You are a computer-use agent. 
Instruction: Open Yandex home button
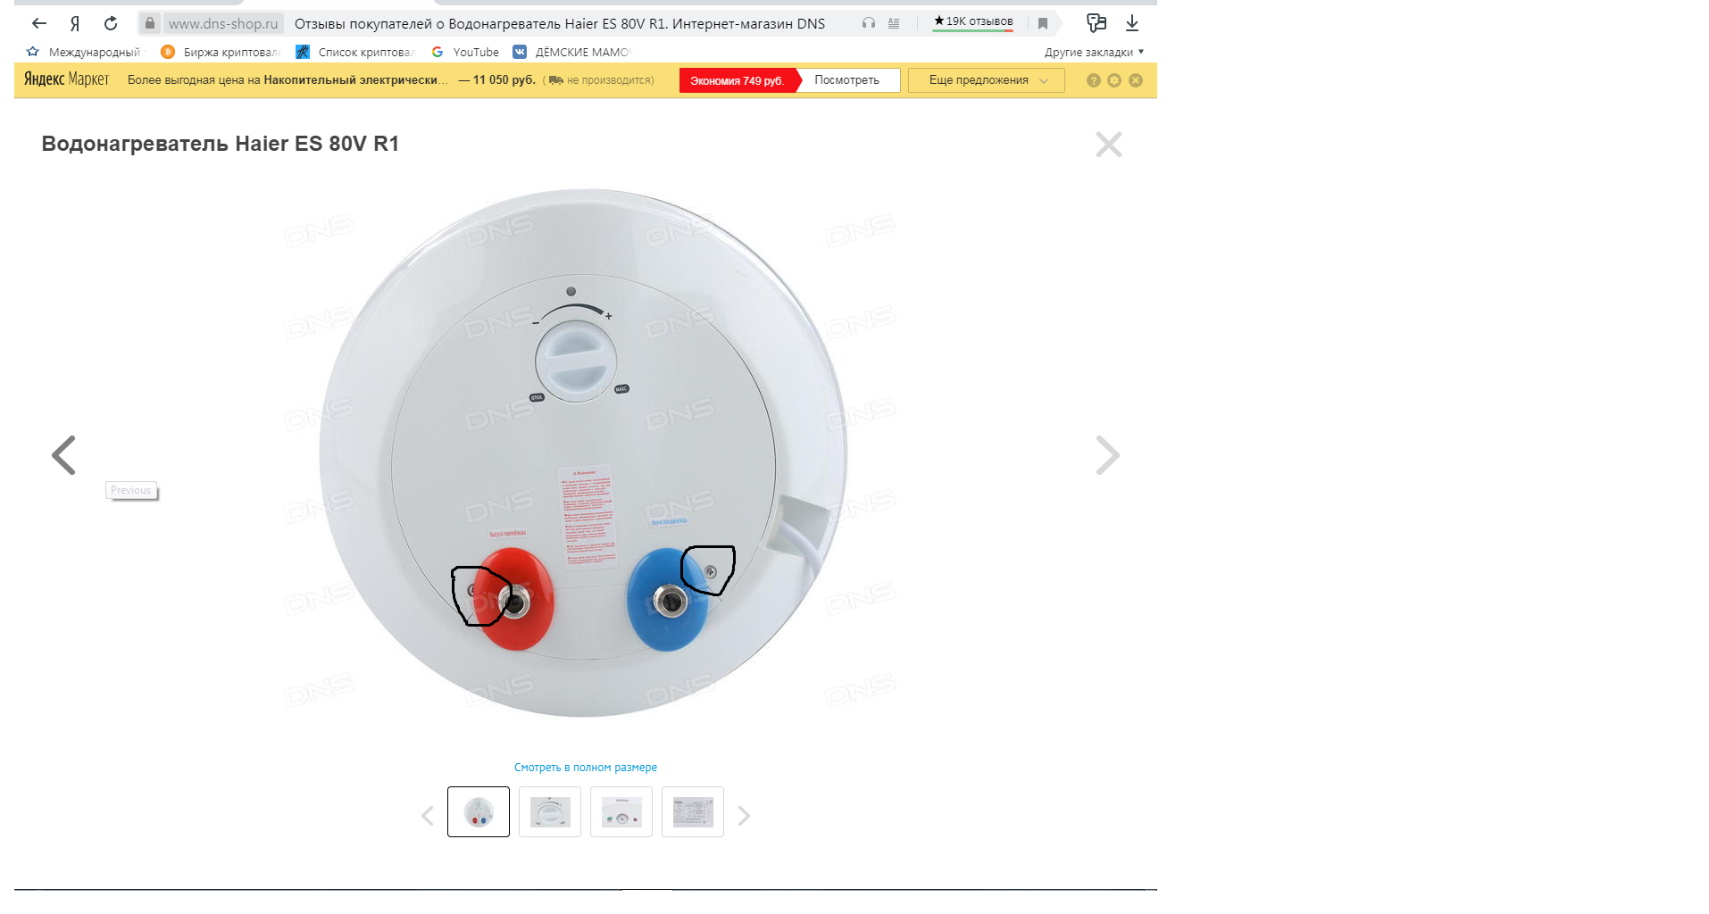pos(75,23)
